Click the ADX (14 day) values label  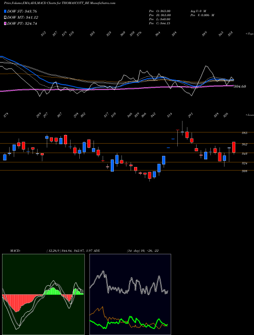(126, 251)
